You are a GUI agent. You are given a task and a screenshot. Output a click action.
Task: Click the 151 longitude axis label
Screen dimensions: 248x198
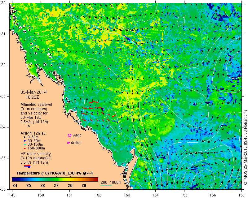coord(69,195)
